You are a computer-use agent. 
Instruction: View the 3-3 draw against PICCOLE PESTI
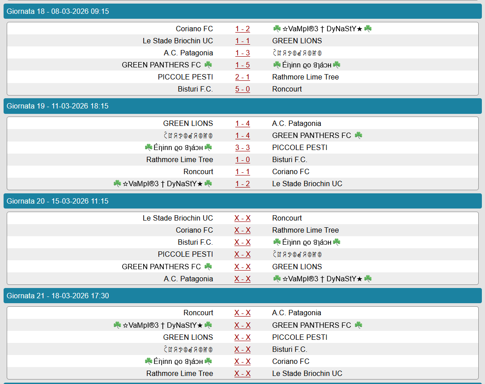coord(242,148)
